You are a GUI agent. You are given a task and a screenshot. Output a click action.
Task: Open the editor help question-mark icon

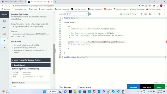[x=159, y=14]
